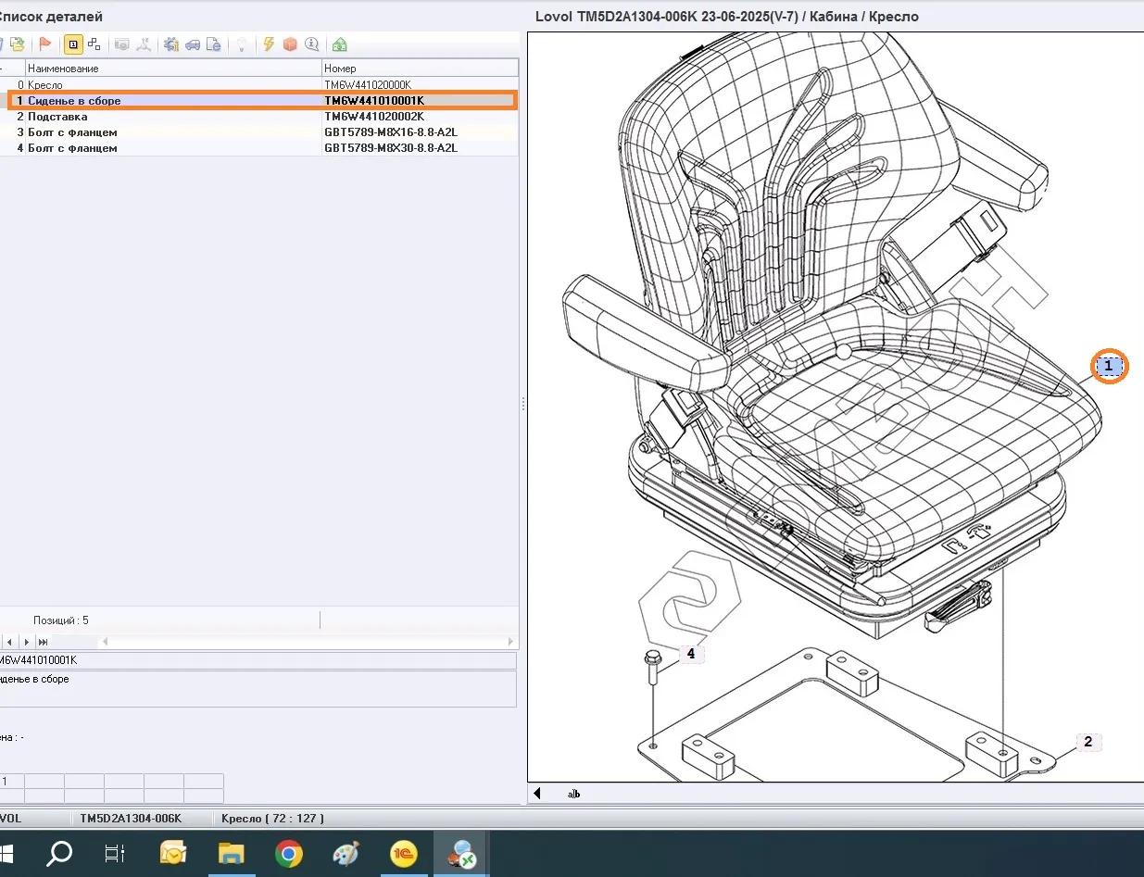
Task: Click callout number 2 on the diagram
Action: click(x=1087, y=742)
